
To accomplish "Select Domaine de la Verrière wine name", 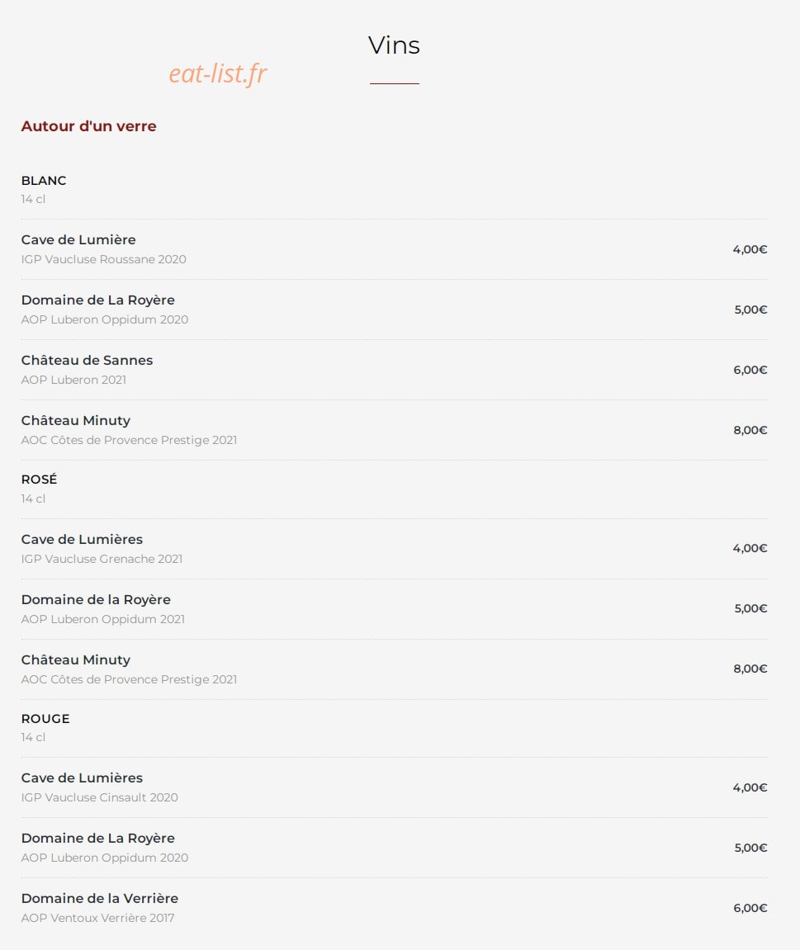I will tap(99, 899).
